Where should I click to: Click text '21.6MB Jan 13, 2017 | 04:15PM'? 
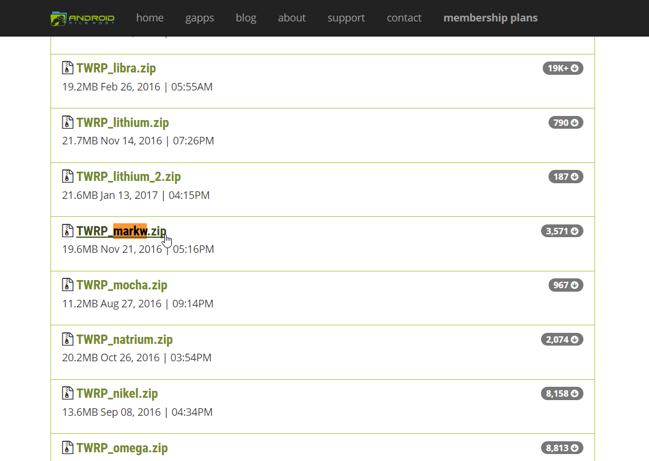[136, 195]
